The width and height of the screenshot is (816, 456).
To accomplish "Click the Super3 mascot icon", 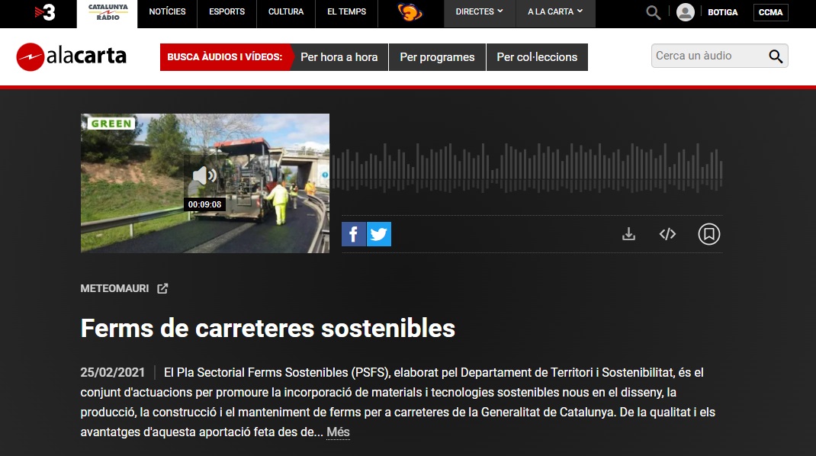I will (410, 12).
